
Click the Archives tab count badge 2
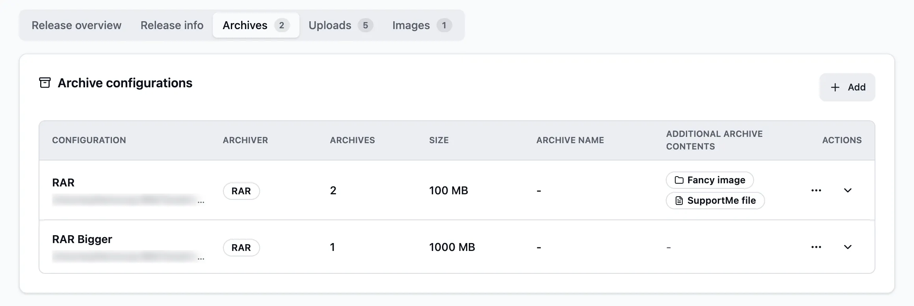[282, 25]
